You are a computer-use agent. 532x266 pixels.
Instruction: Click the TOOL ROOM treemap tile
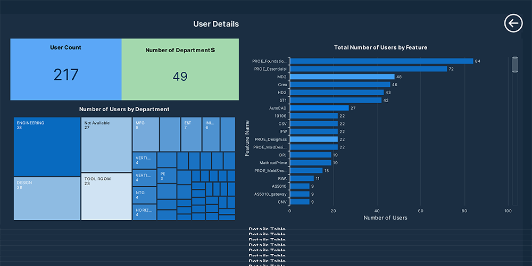[x=106, y=197]
